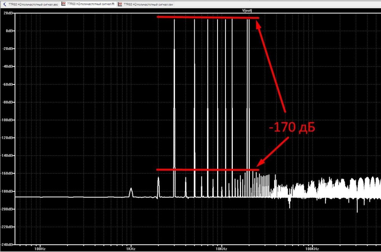Open the .fft spectrum tab

[91, 4]
